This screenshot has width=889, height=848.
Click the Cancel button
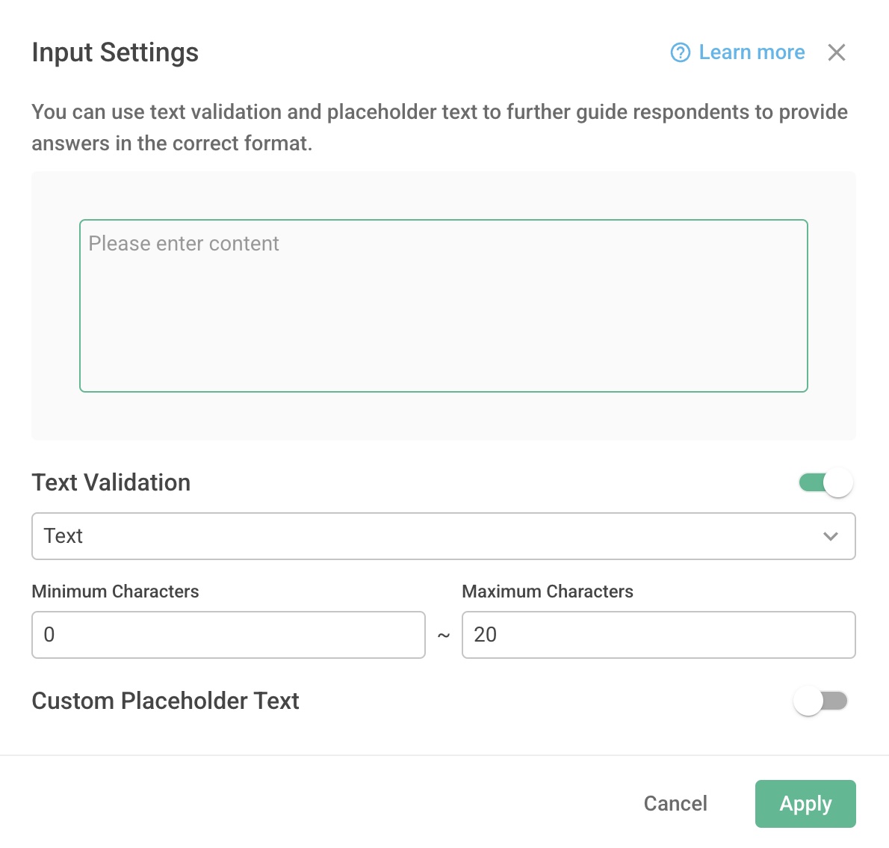[x=675, y=803]
